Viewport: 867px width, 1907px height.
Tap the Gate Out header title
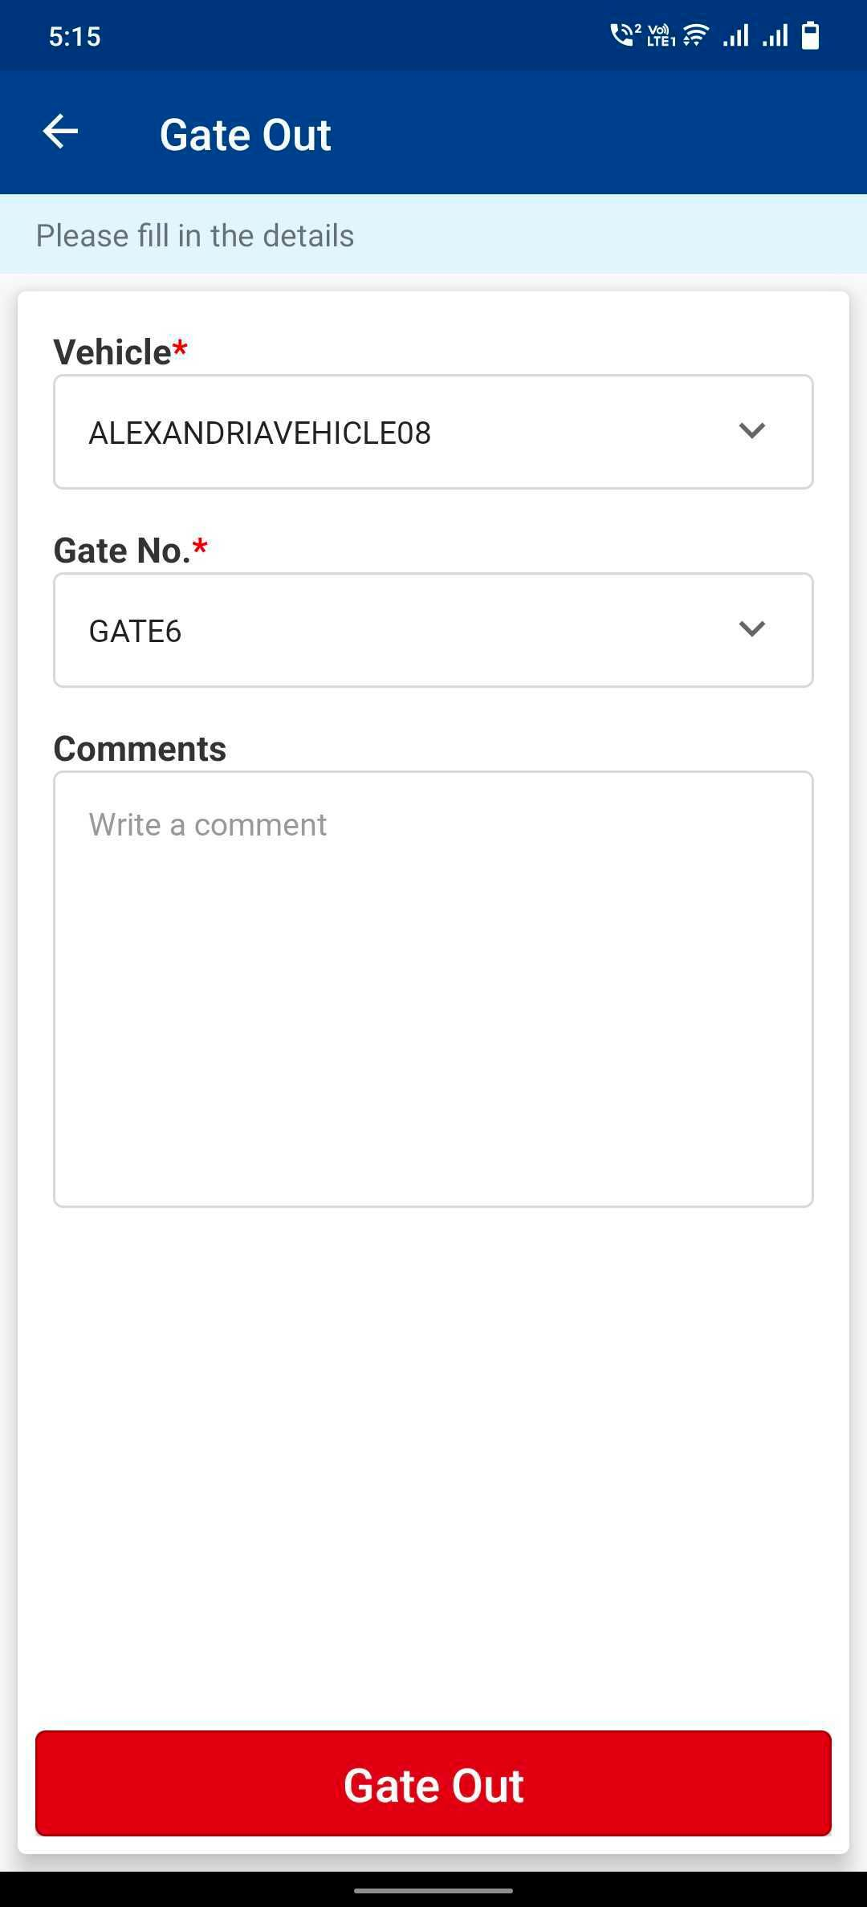pyautogui.click(x=246, y=134)
